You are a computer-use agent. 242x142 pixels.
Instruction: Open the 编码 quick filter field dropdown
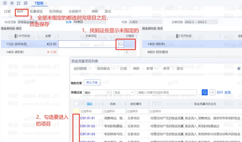(109, 92)
